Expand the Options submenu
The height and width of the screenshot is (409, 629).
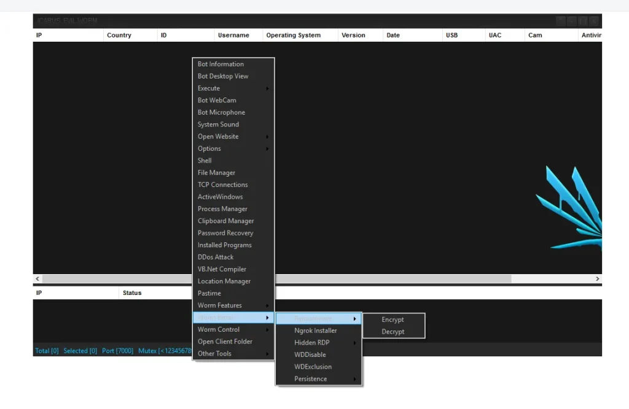209,148
